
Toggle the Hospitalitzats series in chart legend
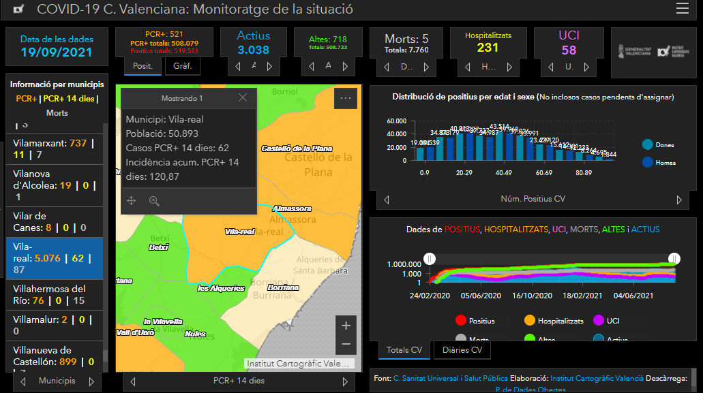530,320
